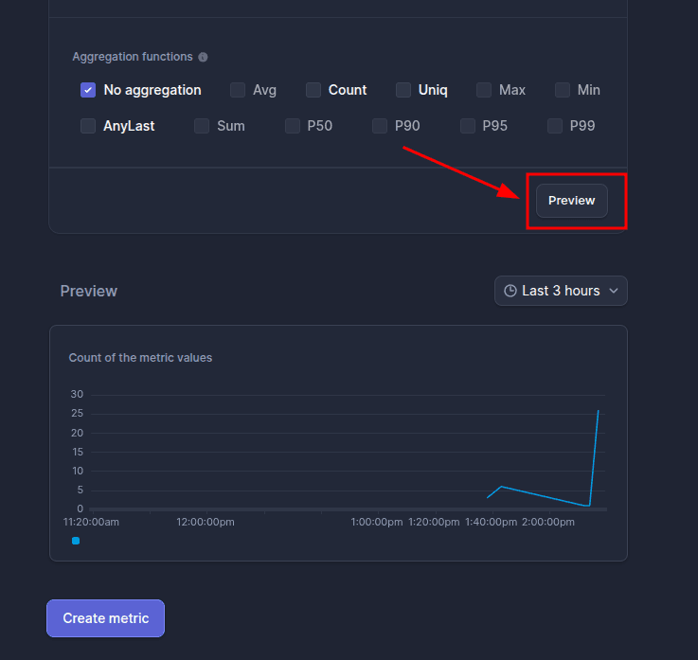
Task: Toggle the Sum aggregation checkbox
Action: [x=202, y=126]
